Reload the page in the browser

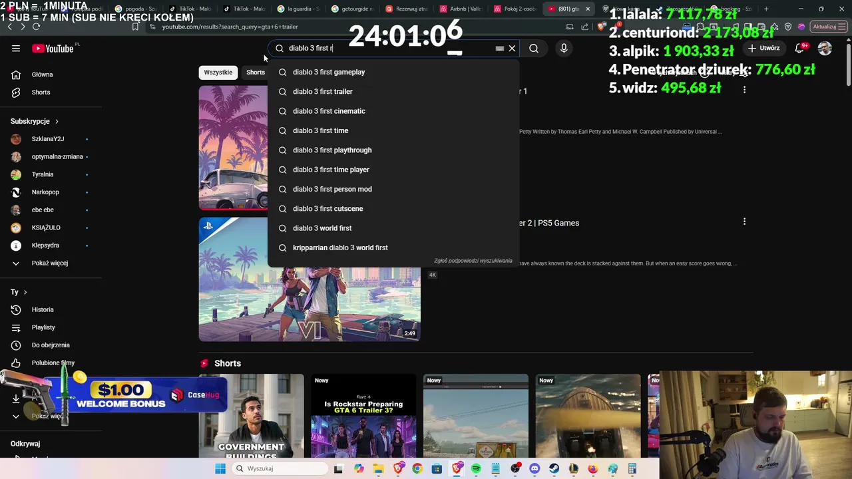coord(36,27)
